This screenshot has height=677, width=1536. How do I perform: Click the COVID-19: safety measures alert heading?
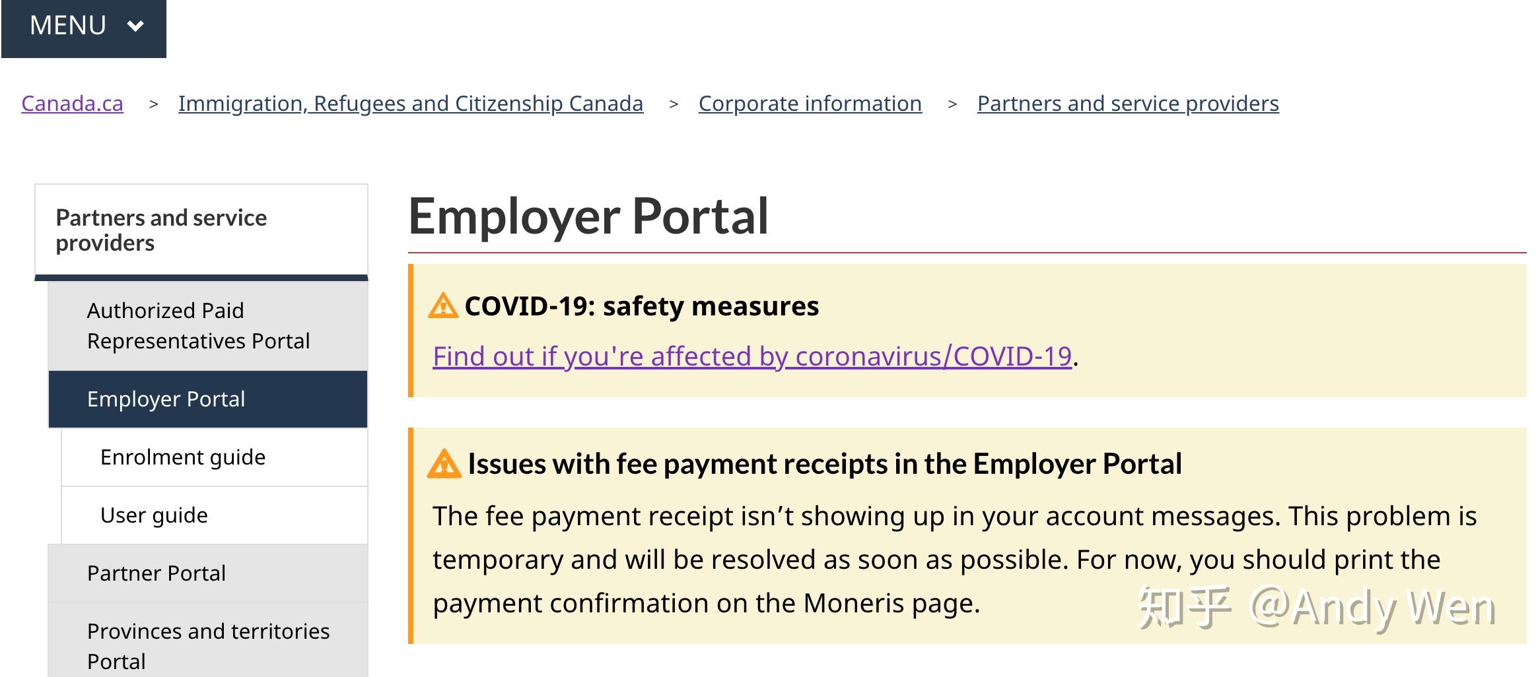click(641, 307)
